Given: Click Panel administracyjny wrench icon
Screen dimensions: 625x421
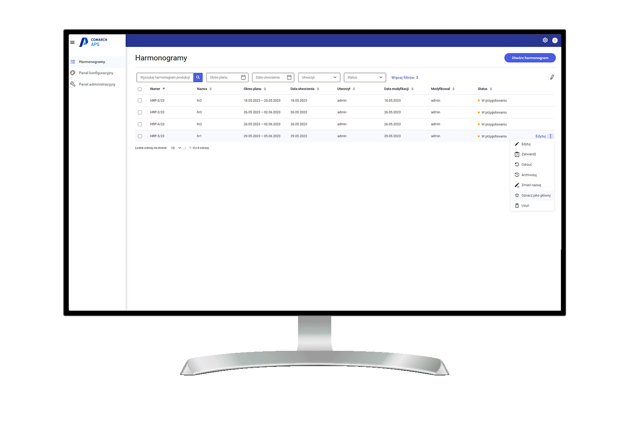Looking at the screenshot, I should click(73, 84).
